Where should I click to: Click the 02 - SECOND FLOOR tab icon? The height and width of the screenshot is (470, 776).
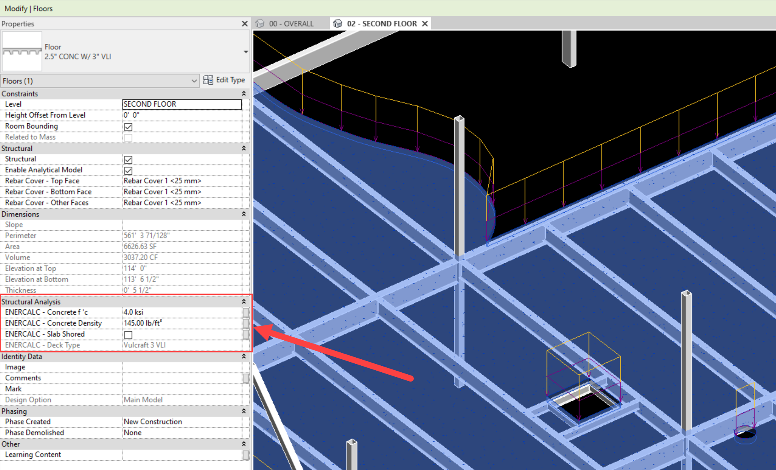tap(337, 24)
